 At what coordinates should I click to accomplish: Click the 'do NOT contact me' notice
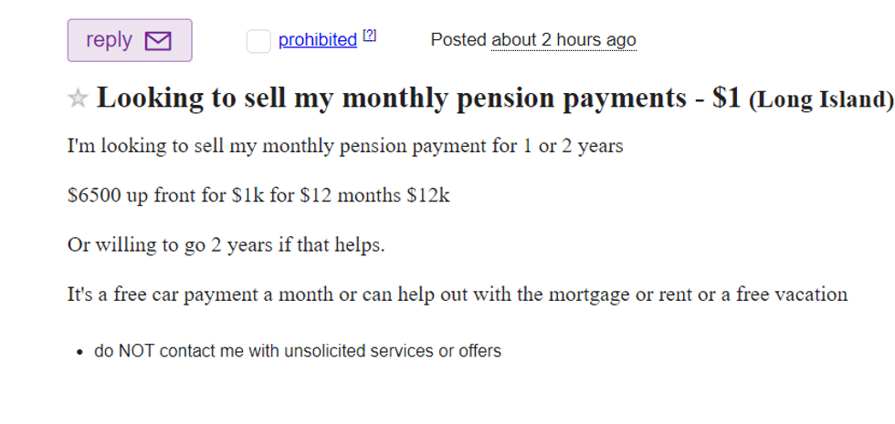click(298, 351)
